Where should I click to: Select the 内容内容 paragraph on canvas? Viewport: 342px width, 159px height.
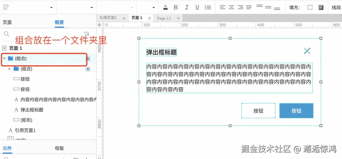(229, 78)
